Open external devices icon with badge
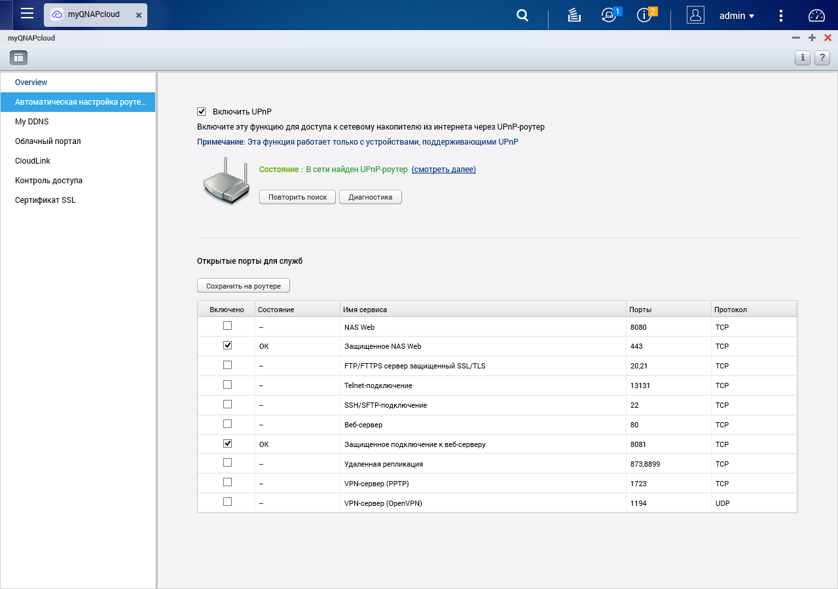 (609, 15)
